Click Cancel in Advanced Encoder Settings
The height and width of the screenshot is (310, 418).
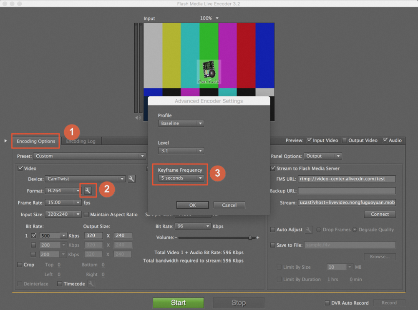click(x=229, y=205)
